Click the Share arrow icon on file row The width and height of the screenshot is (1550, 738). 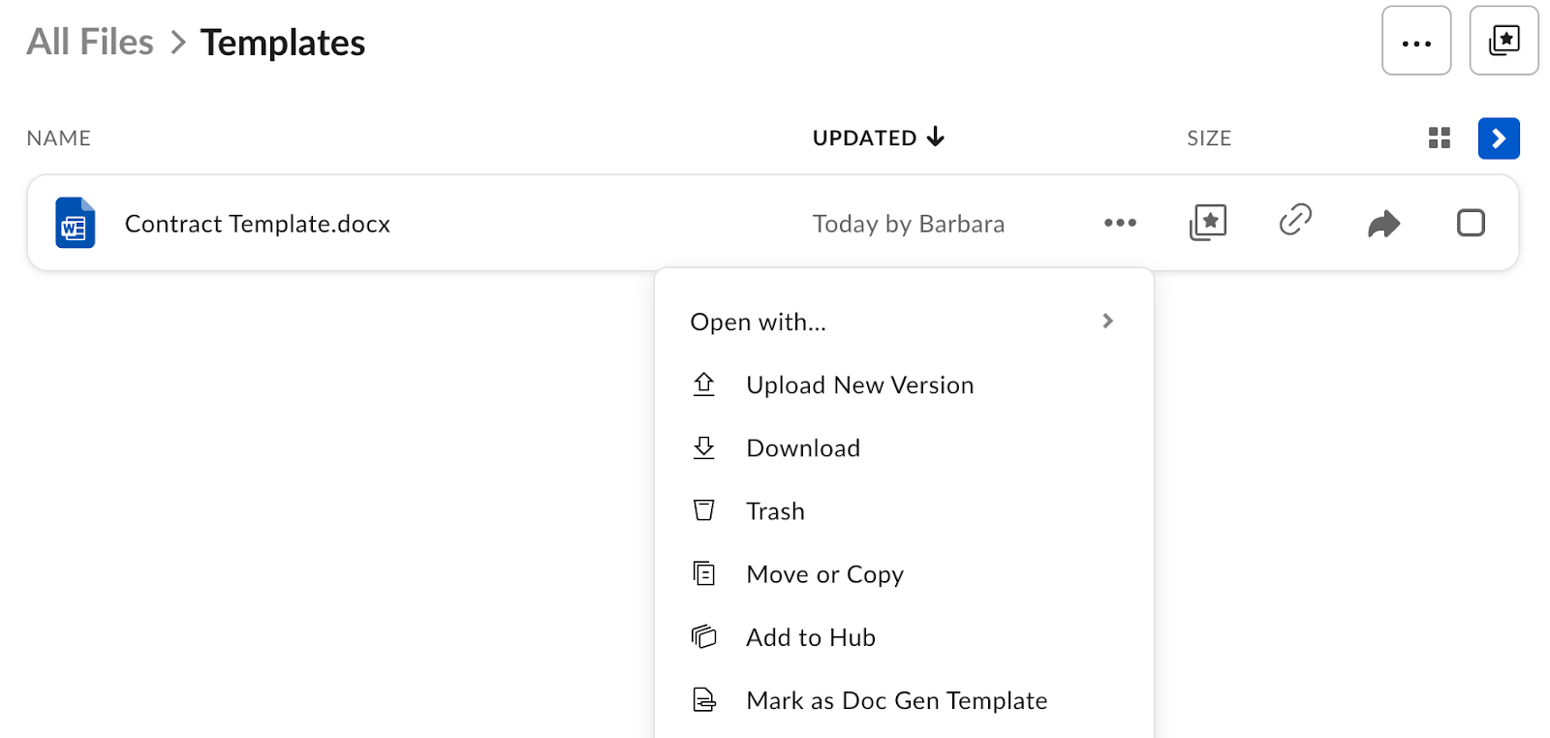tap(1383, 224)
